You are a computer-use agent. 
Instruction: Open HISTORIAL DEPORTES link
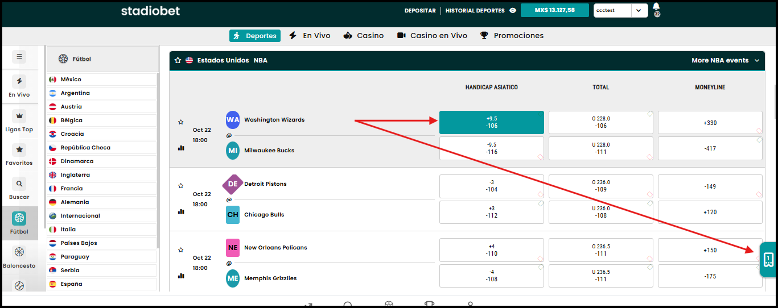475,10
